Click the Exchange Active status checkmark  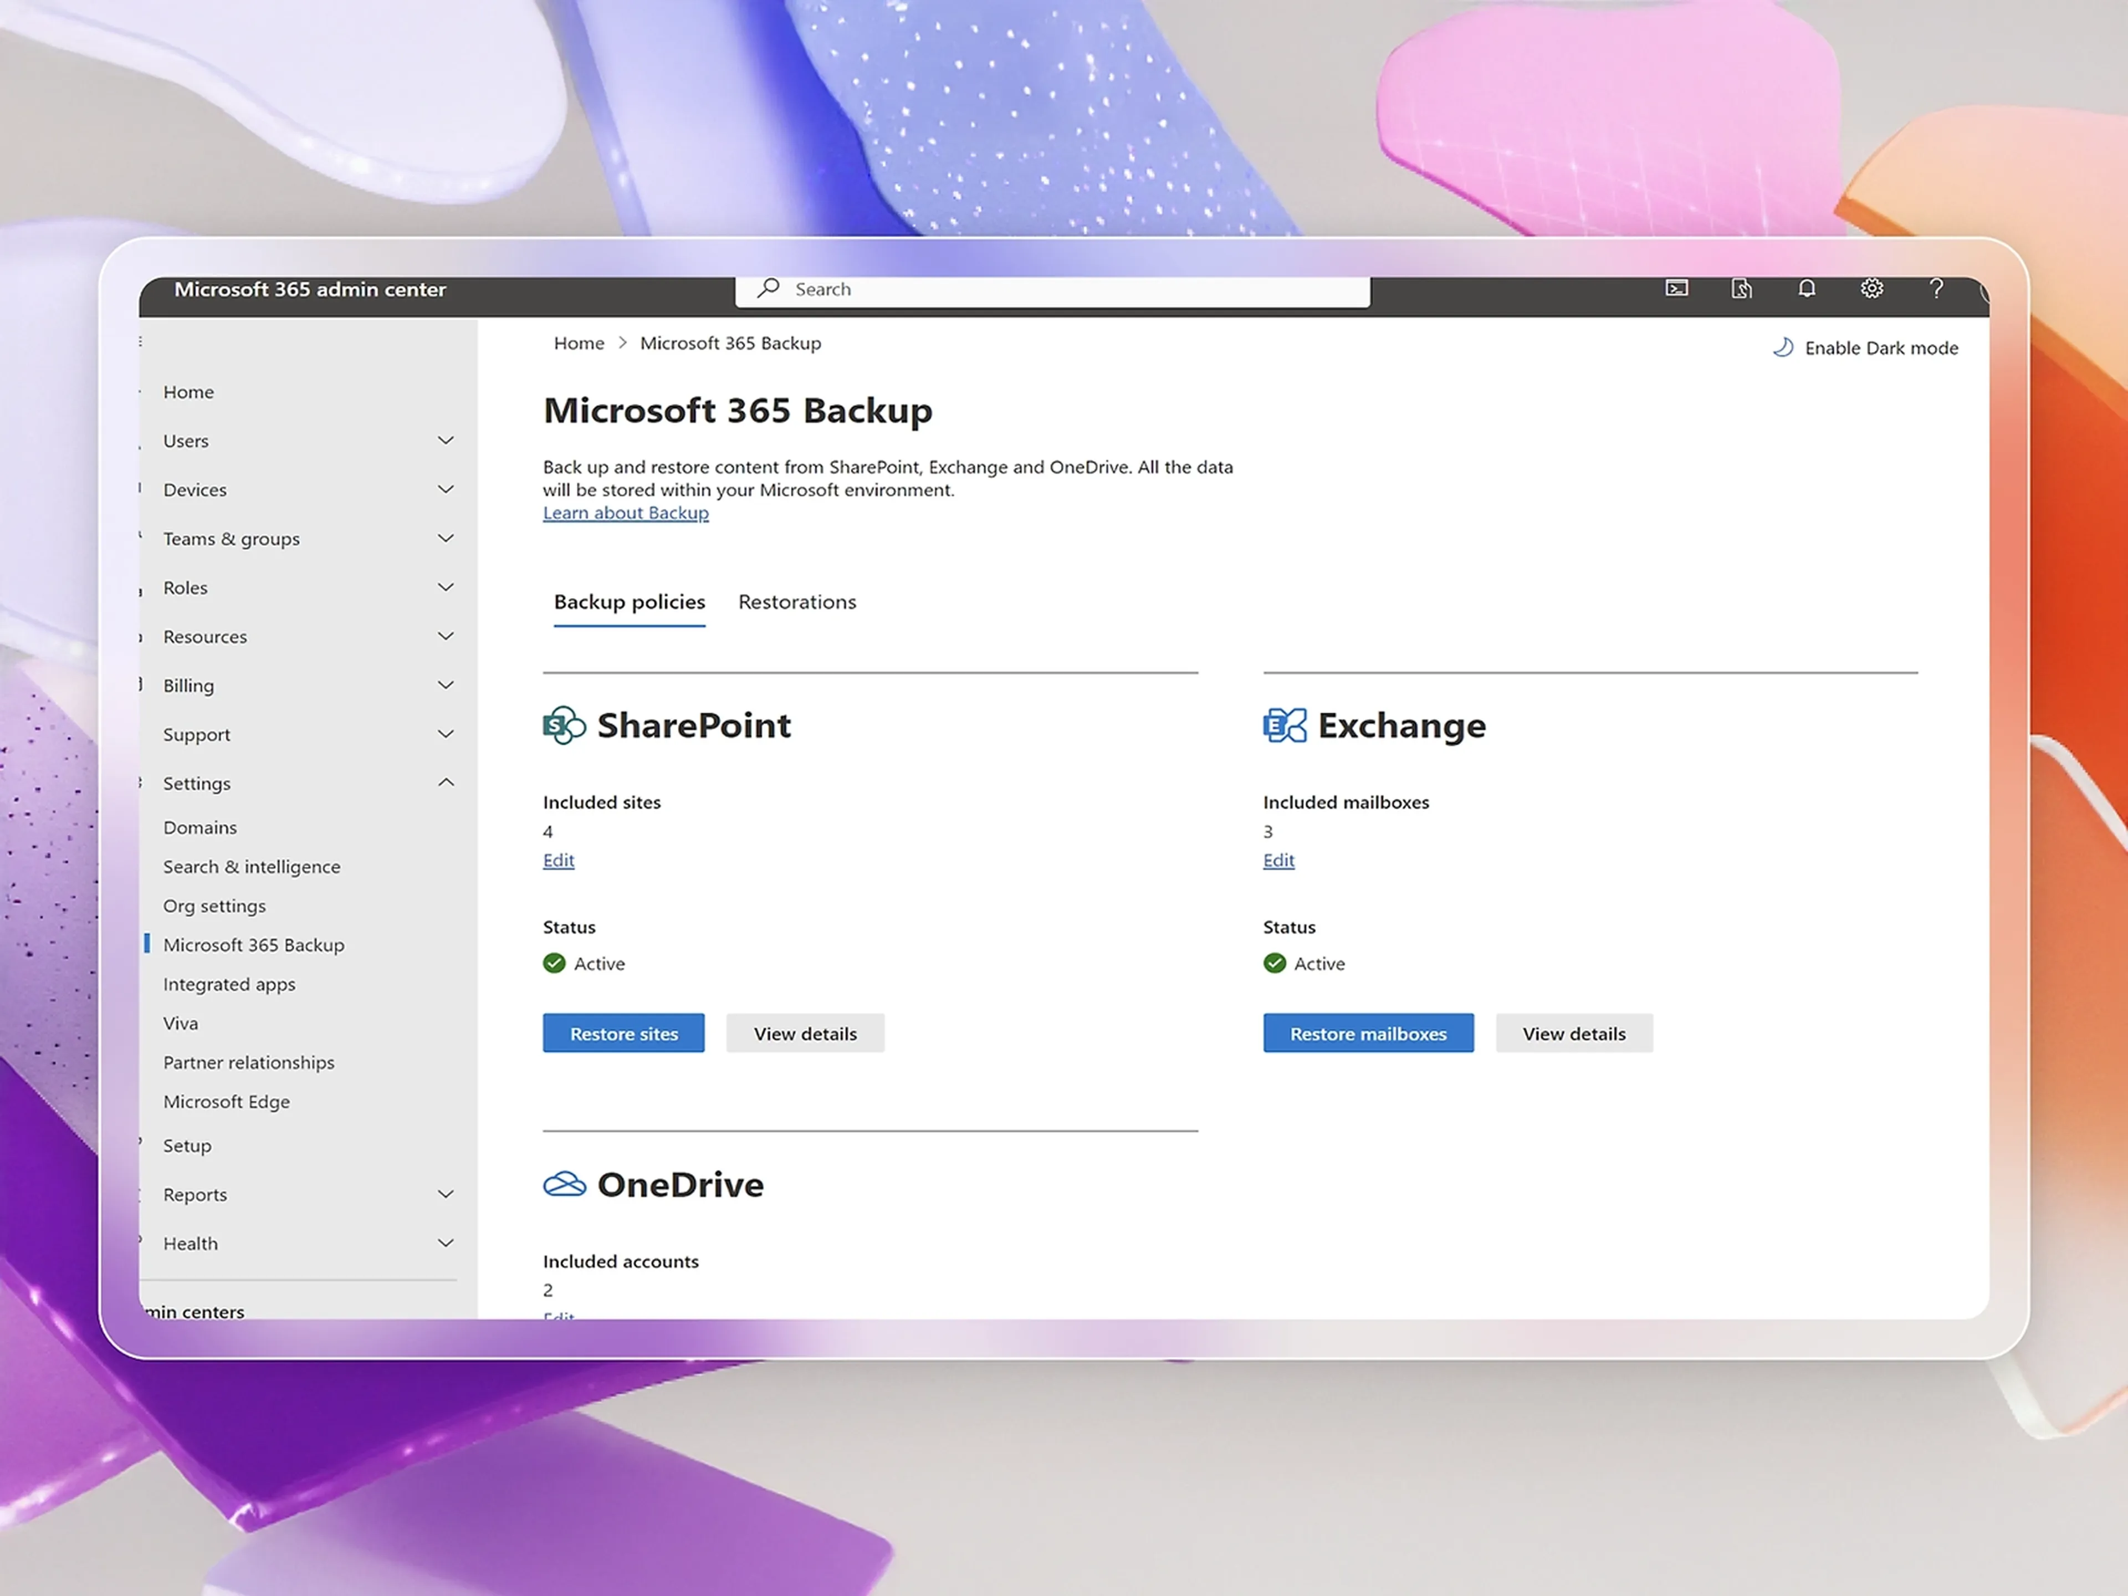[1275, 963]
